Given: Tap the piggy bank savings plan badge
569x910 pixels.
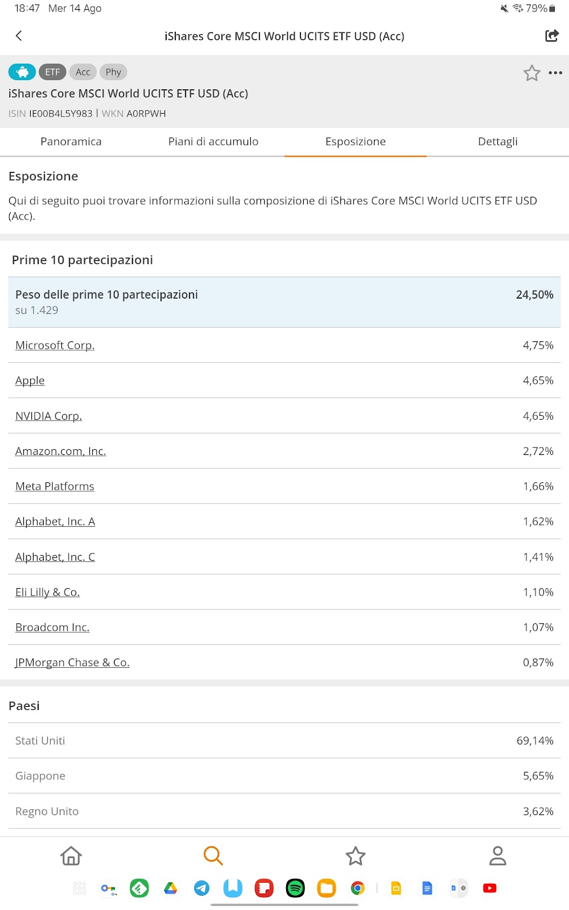Looking at the screenshot, I should click(x=22, y=72).
